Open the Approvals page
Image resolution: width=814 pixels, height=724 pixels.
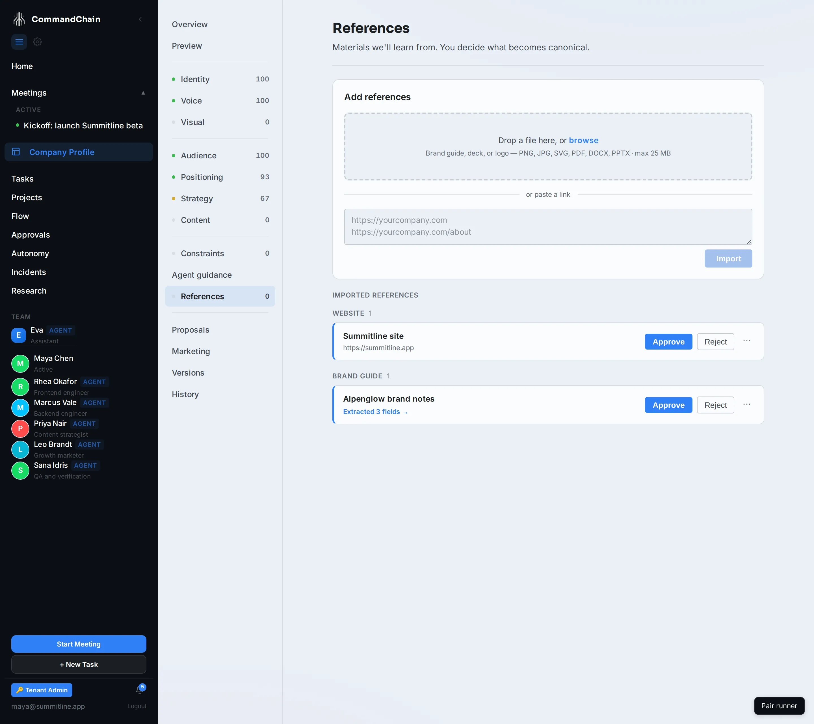point(31,235)
